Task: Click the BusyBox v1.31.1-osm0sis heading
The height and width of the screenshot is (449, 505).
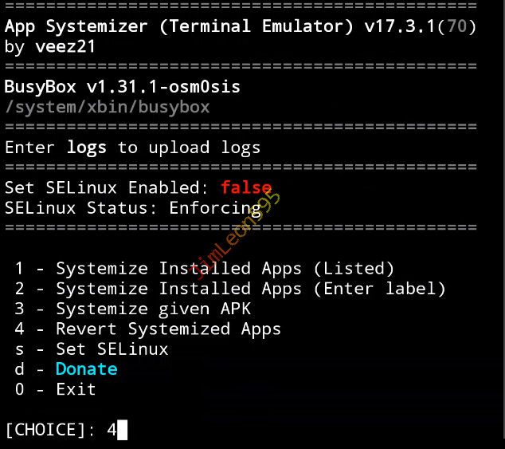Action: point(123,86)
